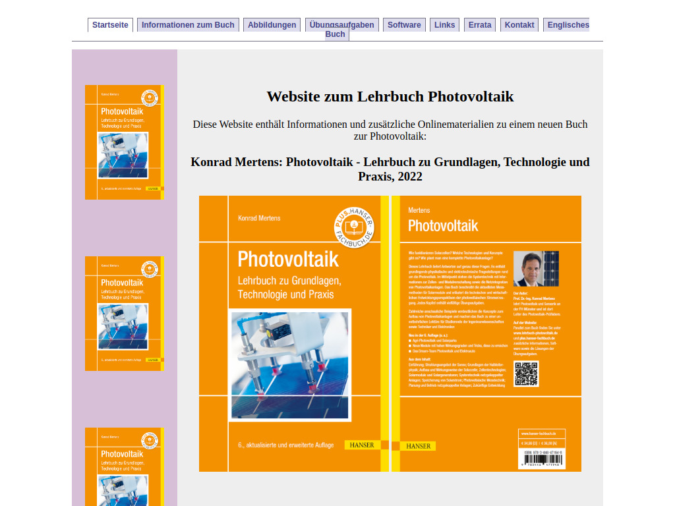Navigate to Informationen zum Buch
Viewport: 675px width, 506px height.
pyautogui.click(x=189, y=24)
